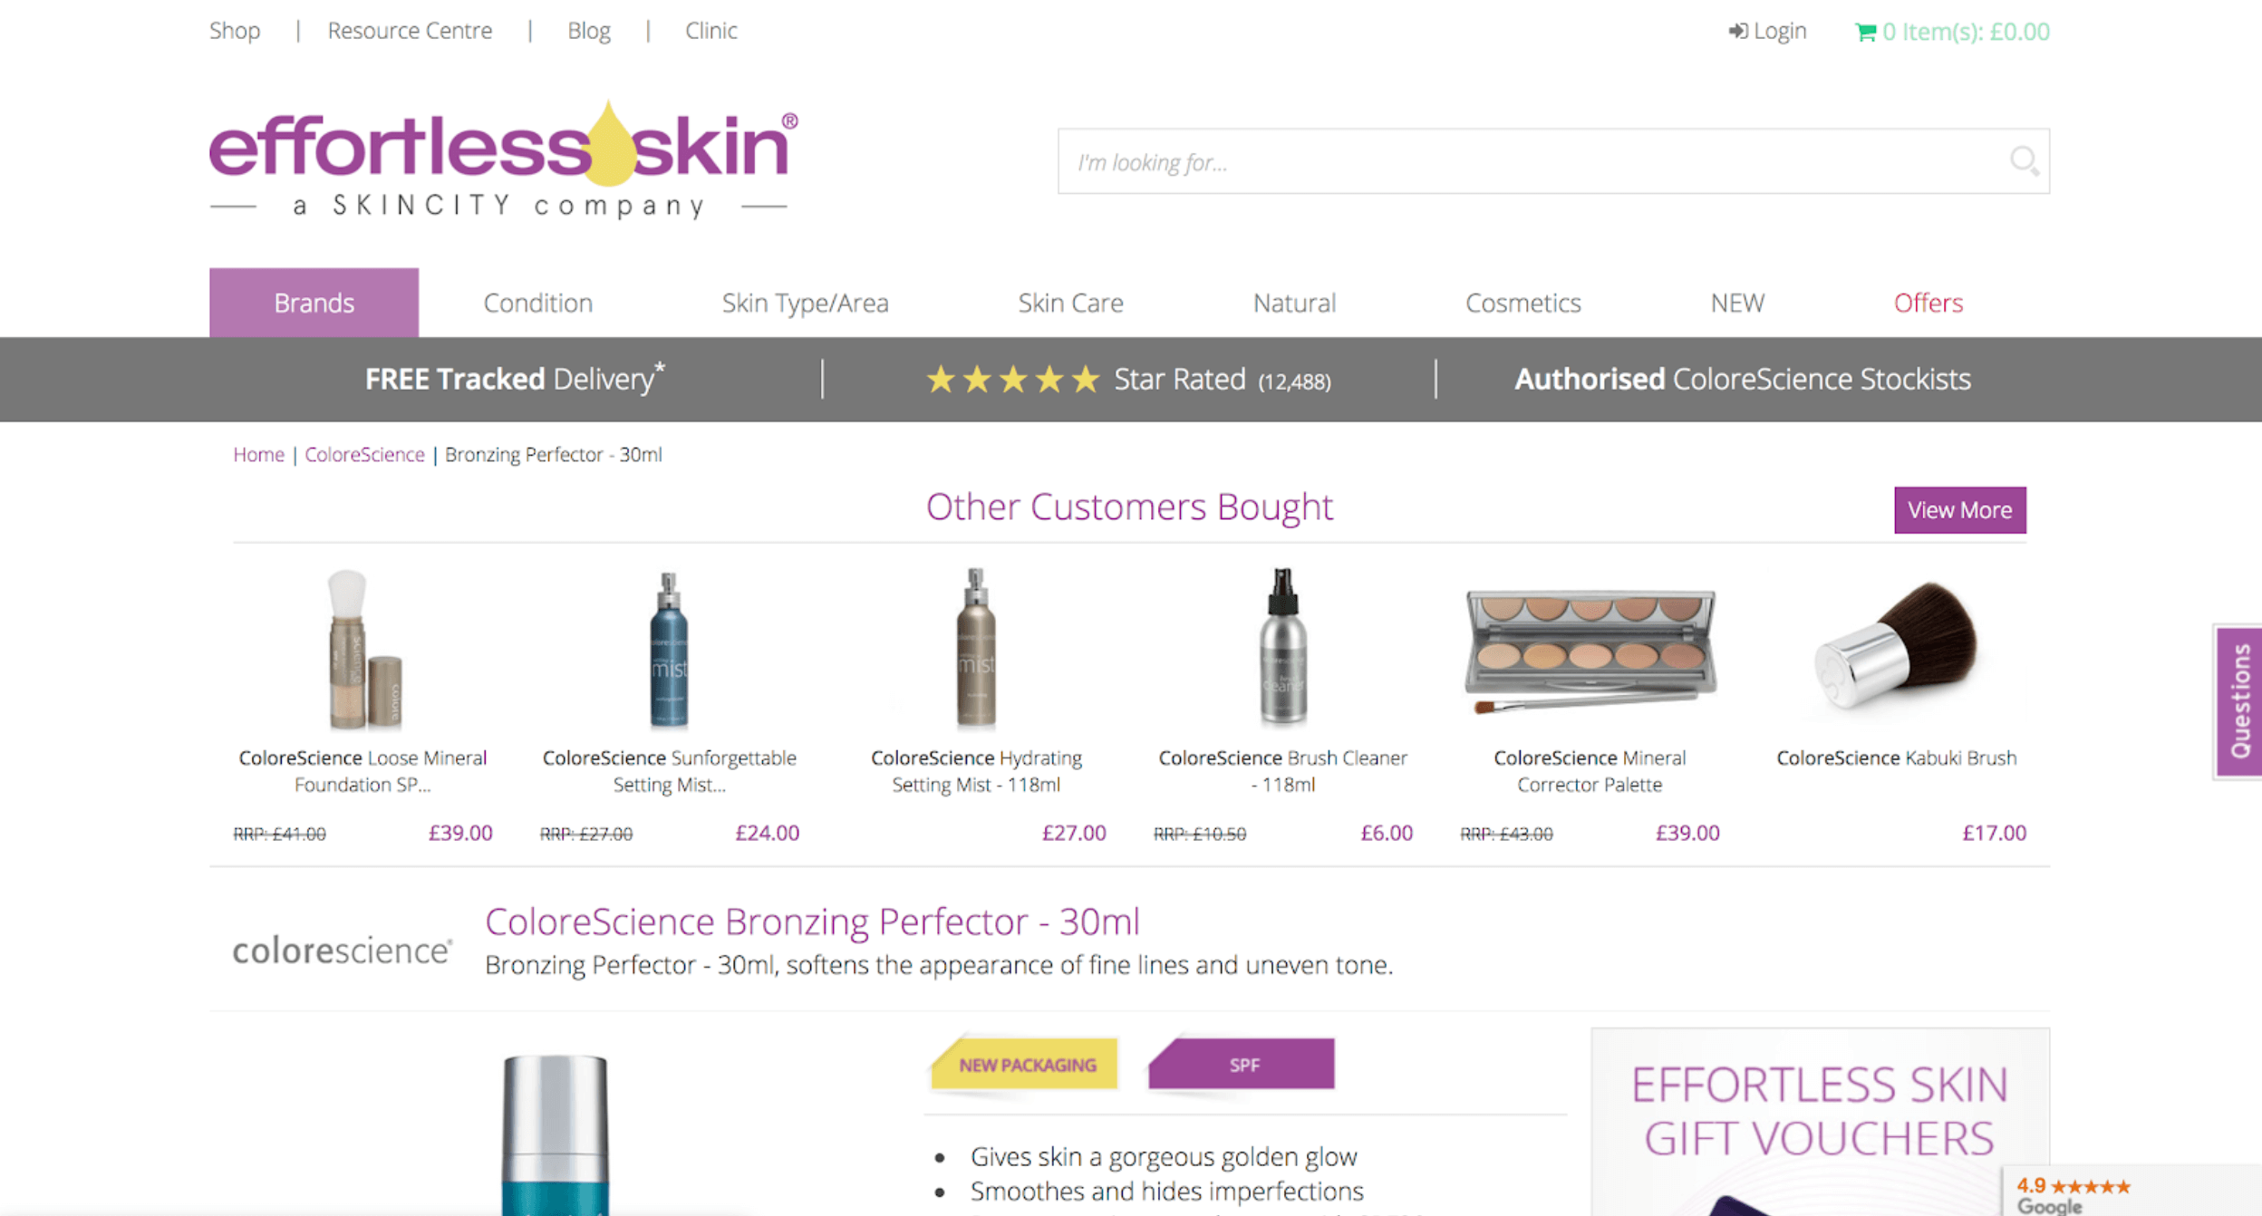Open the Brands navigation tab
This screenshot has width=2262, height=1216.
[x=314, y=303]
